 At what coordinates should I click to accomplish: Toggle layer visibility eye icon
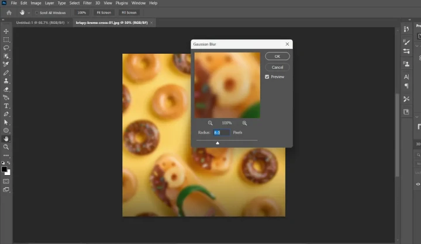click(418, 184)
